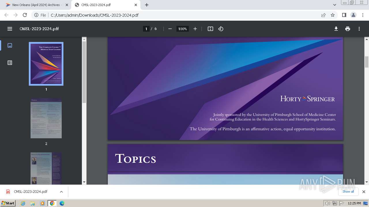Open the browser side panel
Viewport: 369px width, 207px height.
(x=344, y=15)
